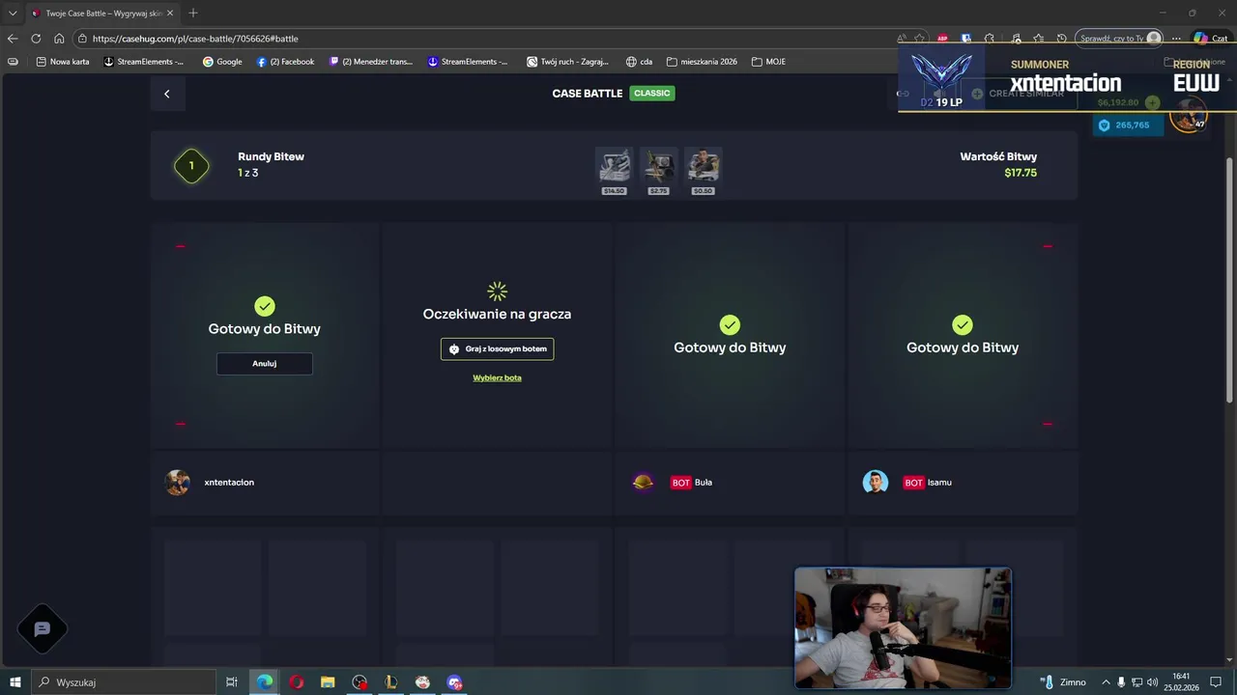The width and height of the screenshot is (1237, 695).
Task: Click the Wyszukaj taskbar search box
Action: click(x=123, y=682)
